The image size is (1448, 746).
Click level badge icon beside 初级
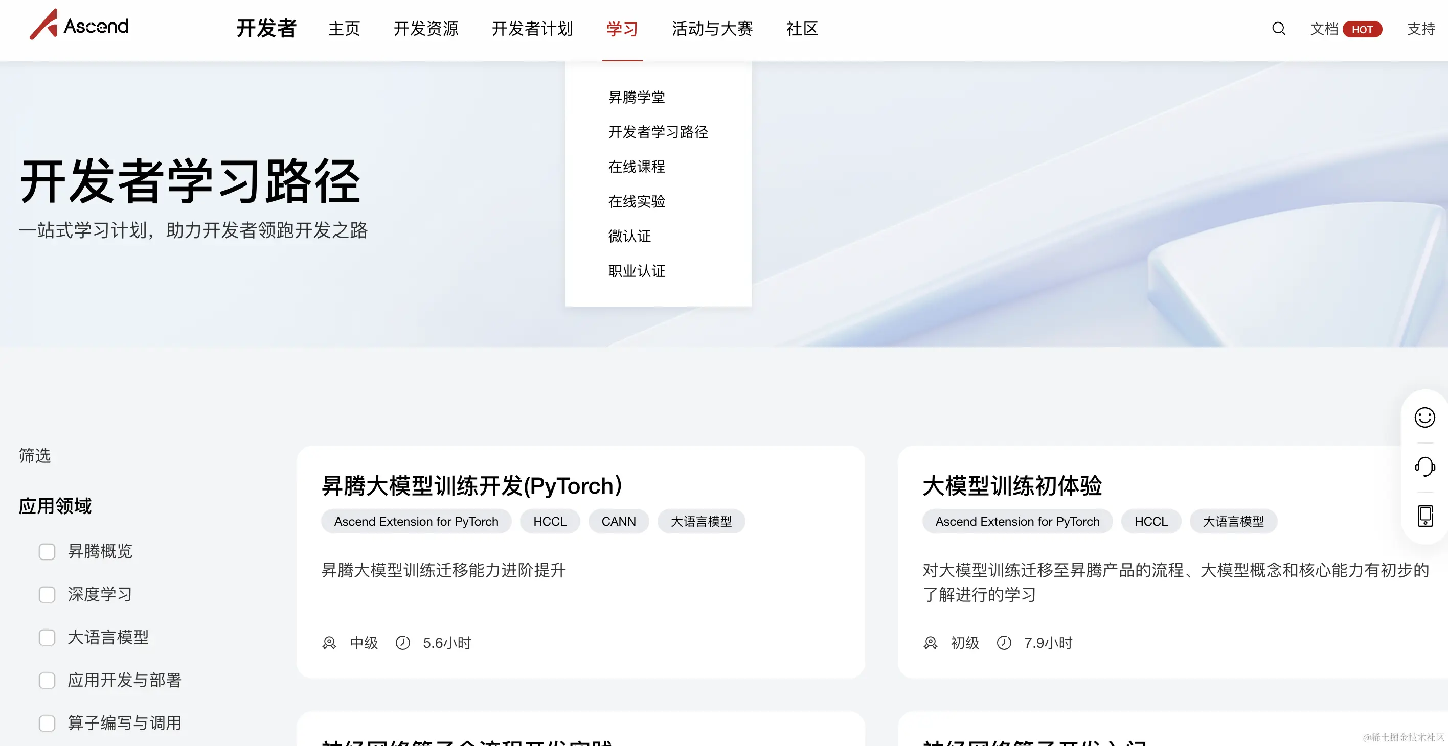click(930, 643)
